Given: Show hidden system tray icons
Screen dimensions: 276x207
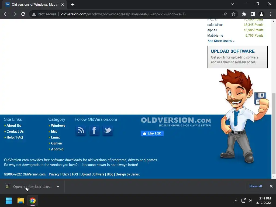Looking at the screenshot, I should pos(236,201).
